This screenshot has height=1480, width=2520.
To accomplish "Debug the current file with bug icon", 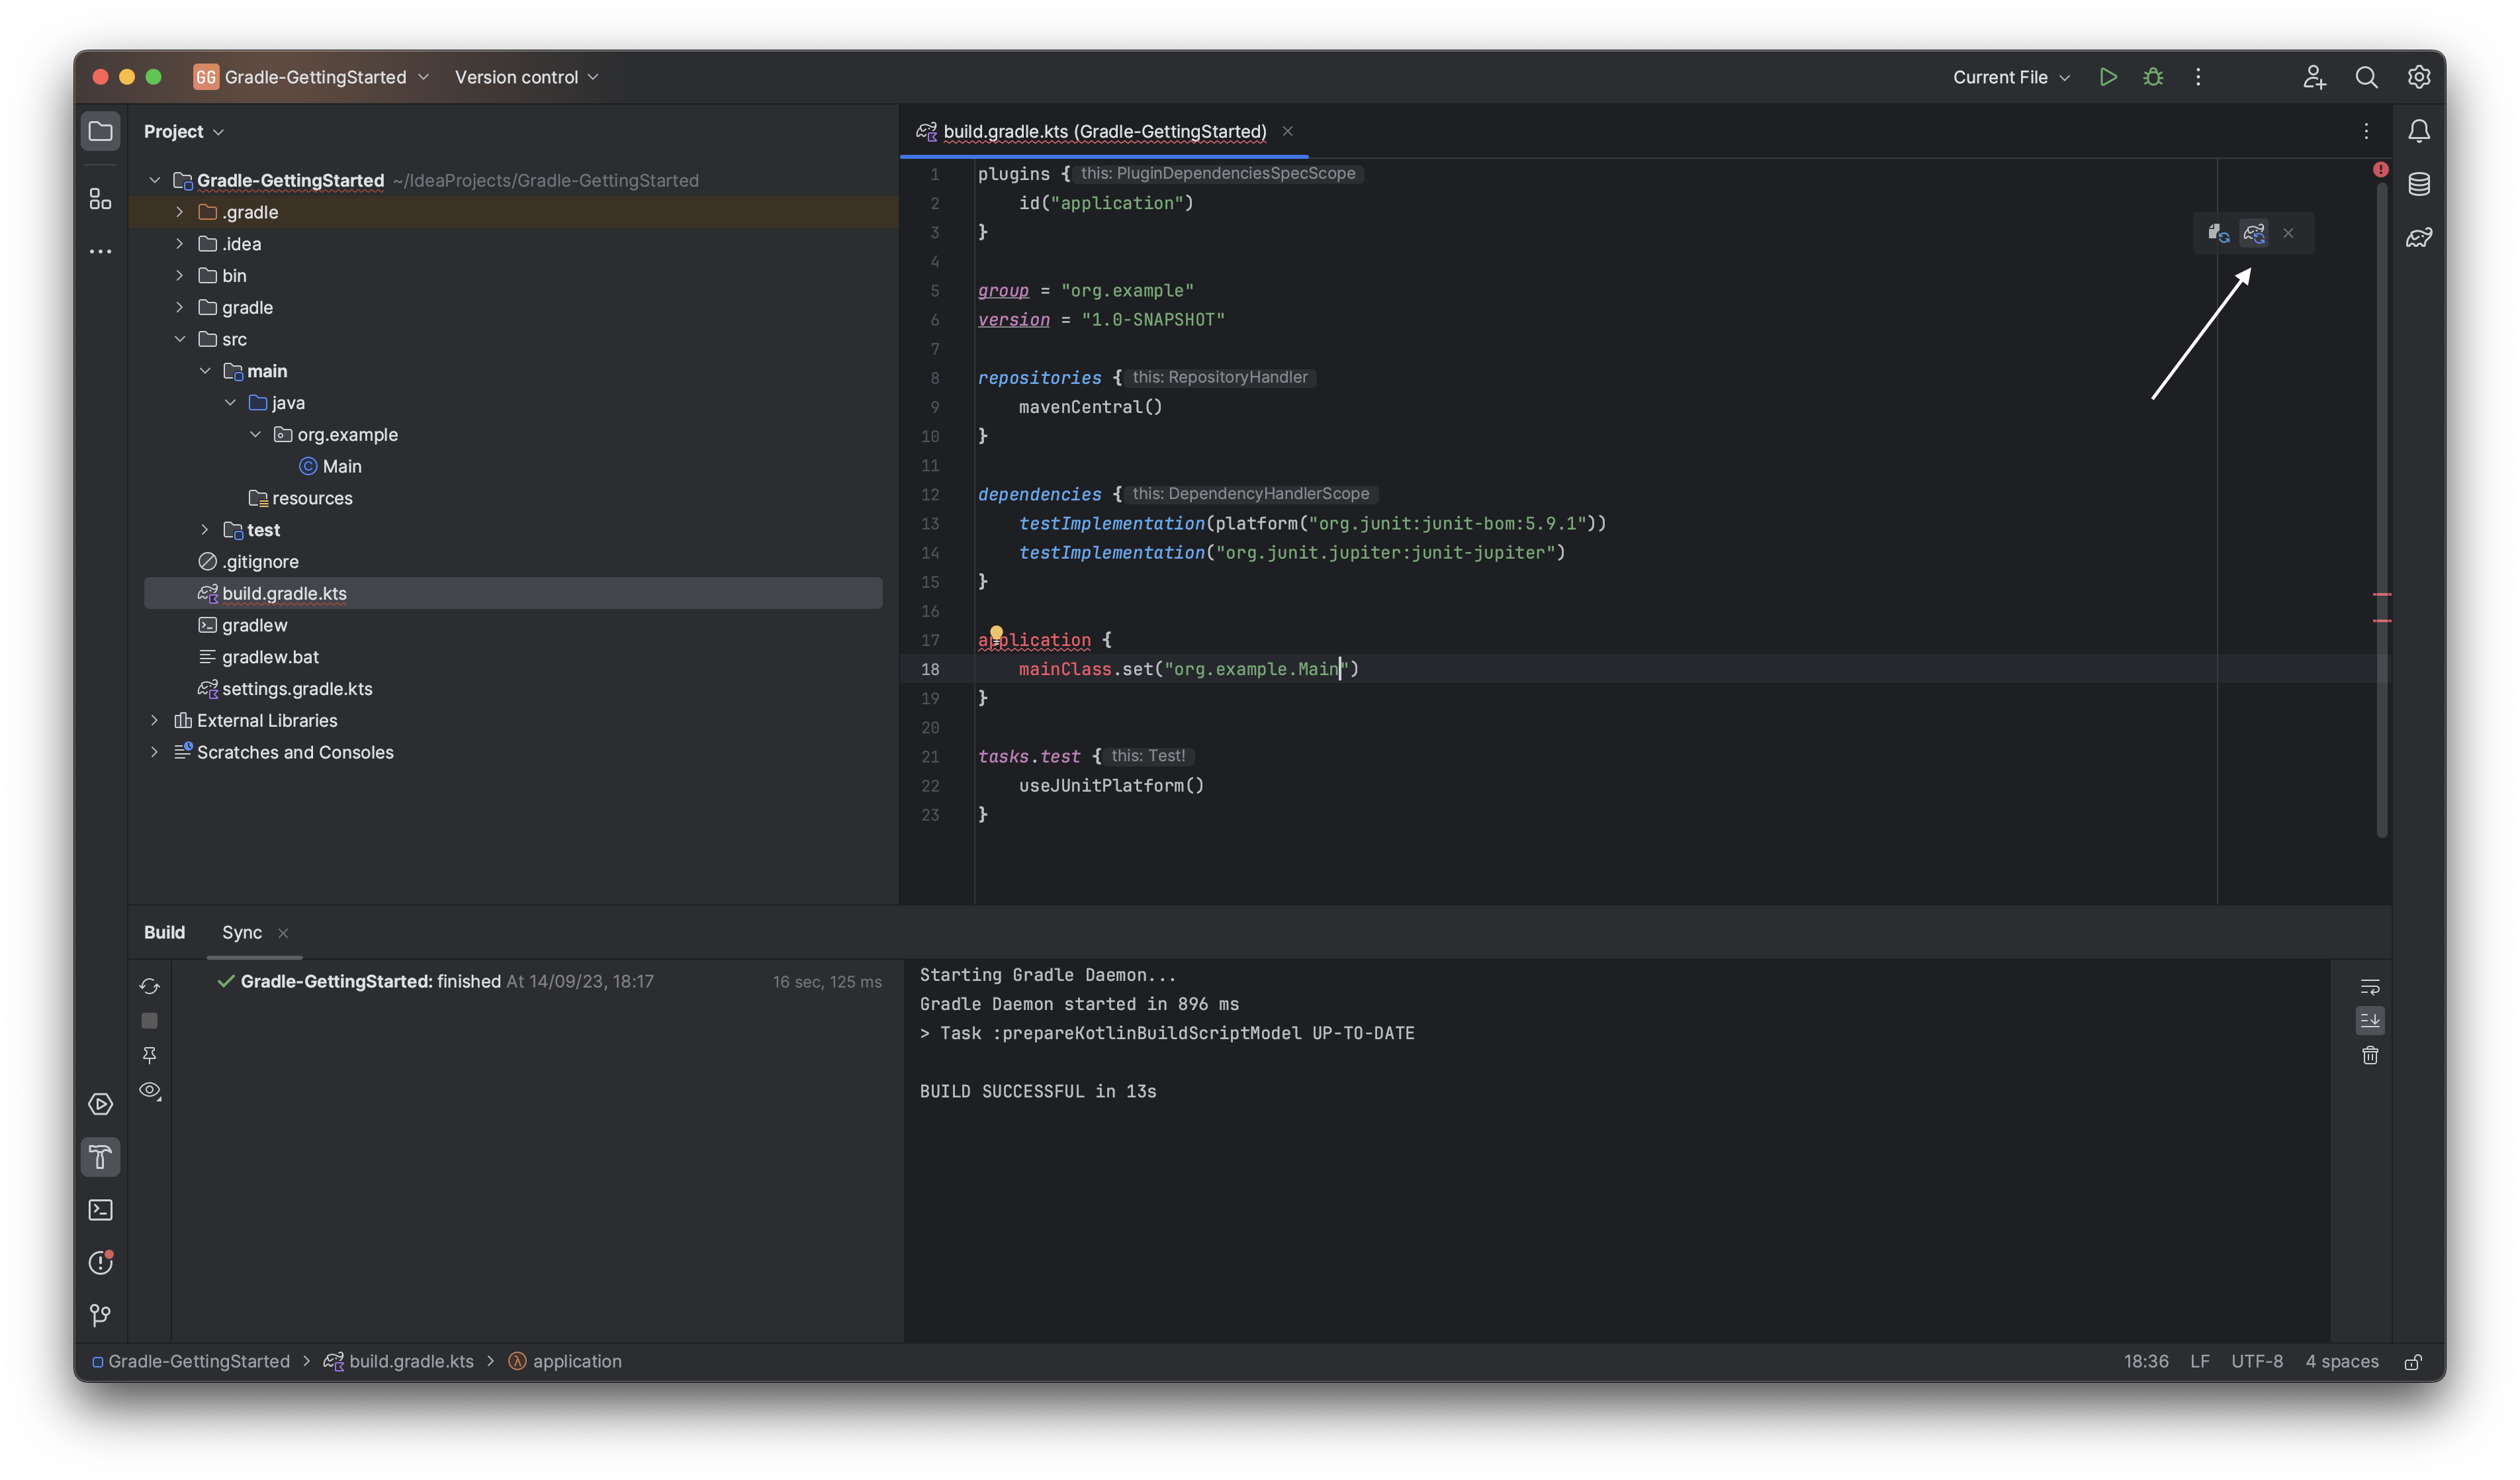I will tap(2153, 77).
